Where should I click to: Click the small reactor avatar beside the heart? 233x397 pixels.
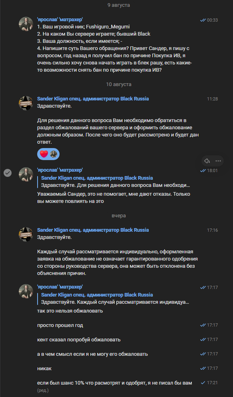tap(54, 154)
